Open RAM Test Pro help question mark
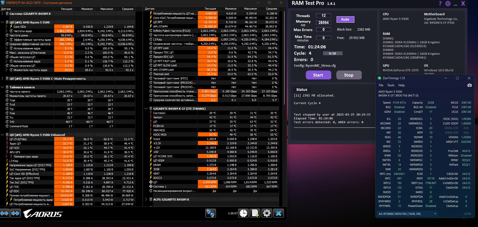This screenshot has width=478, height=227. [440, 3]
